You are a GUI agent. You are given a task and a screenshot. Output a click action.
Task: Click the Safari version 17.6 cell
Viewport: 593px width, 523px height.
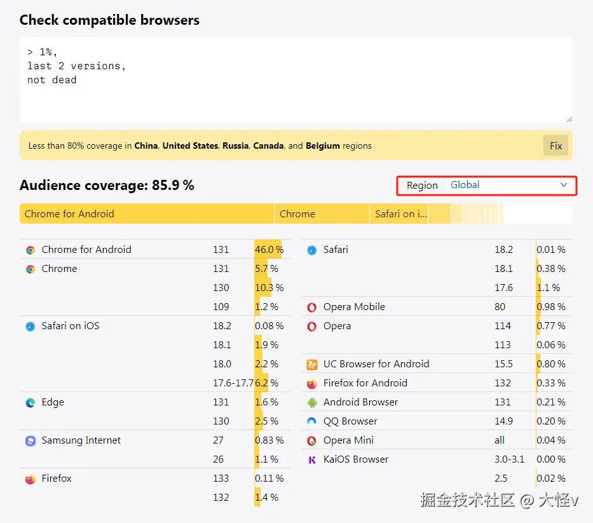(x=504, y=288)
